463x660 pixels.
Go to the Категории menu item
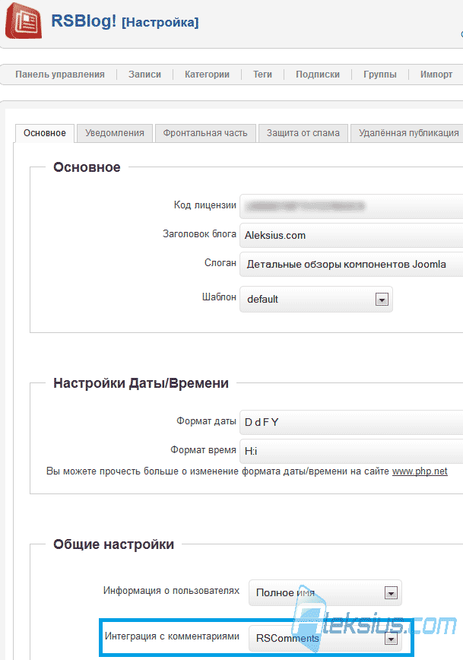click(207, 75)
